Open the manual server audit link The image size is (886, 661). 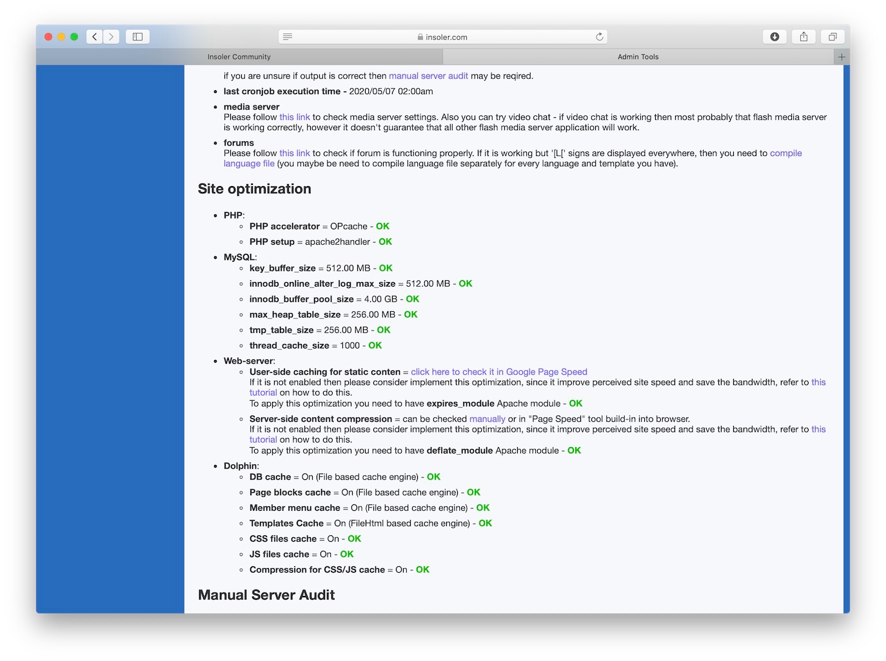[428, 76]
